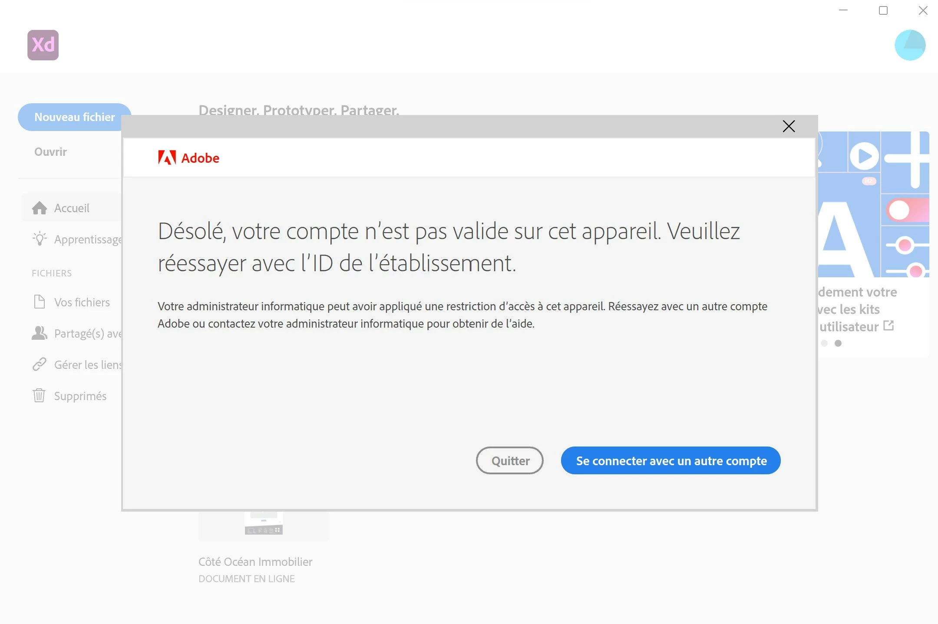Viewport: 938px width, 624px height.
Task: Close the Adobe error dialog
Action: pyautogui.click(x=789, y=126)
